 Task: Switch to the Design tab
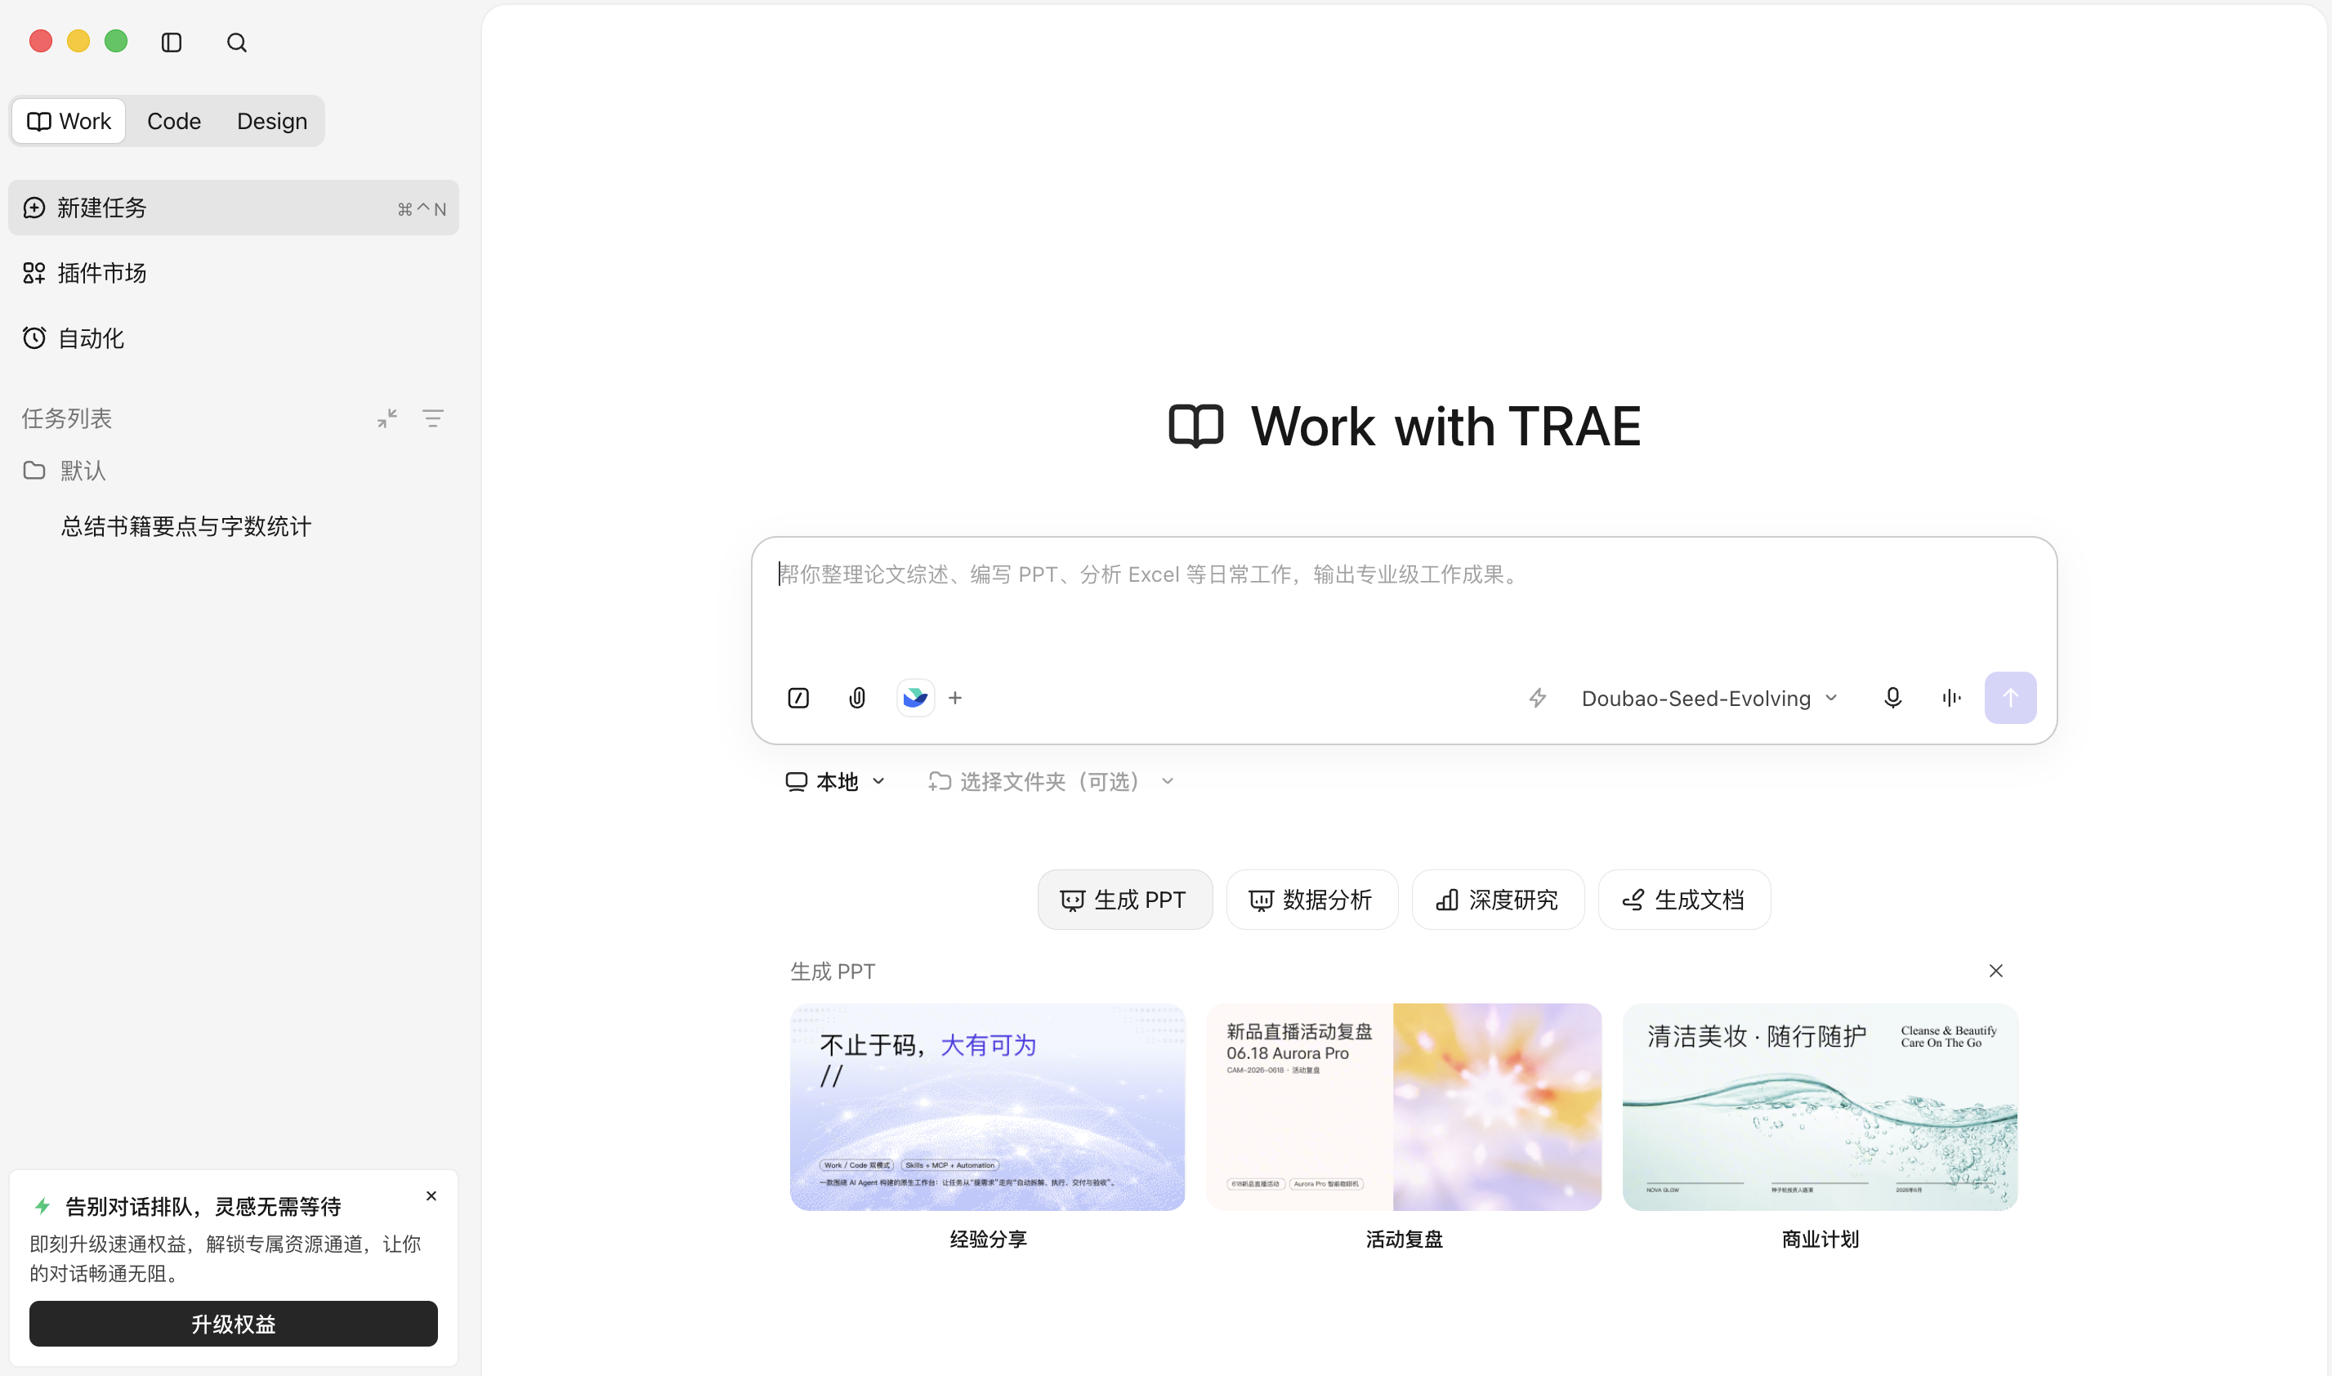click(x=271, y=122)
